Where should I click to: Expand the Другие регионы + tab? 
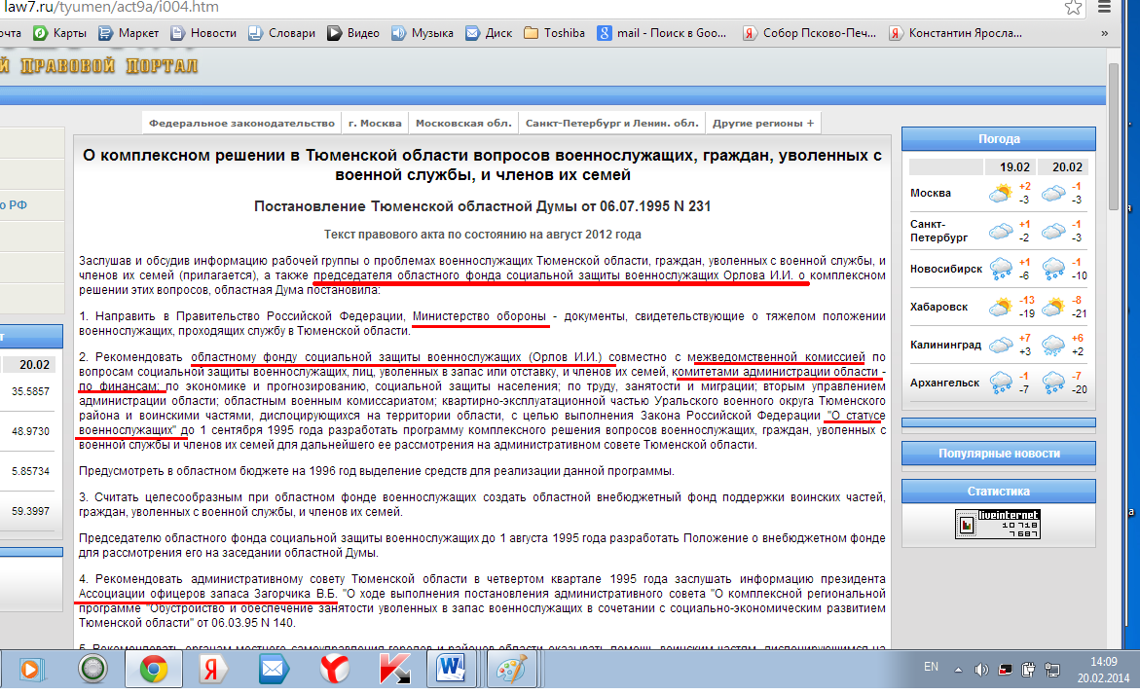tap(762, 123)
